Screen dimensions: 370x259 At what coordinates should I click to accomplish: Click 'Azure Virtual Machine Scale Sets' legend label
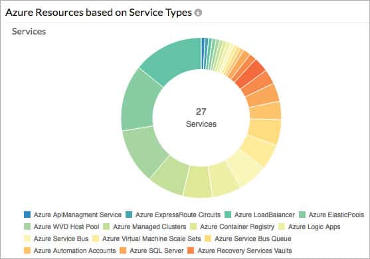151,238
